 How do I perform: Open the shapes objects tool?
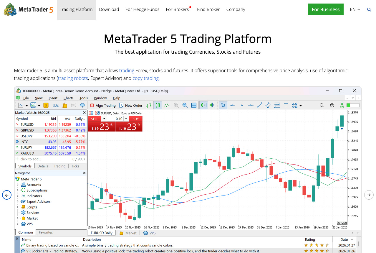[295, 105]
